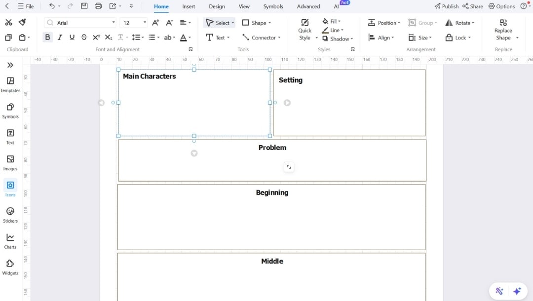Click the Publish button

pyautogui.click(x=446, y=6)
